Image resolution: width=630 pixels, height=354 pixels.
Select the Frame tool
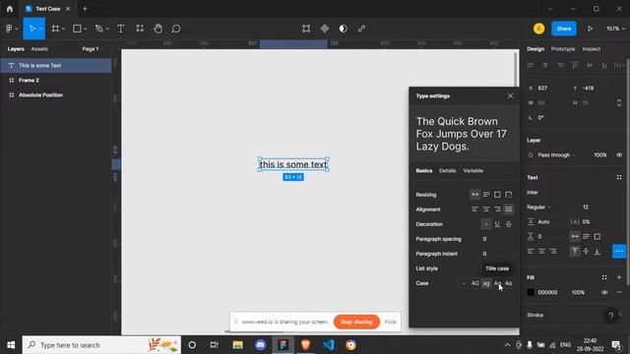55,29
